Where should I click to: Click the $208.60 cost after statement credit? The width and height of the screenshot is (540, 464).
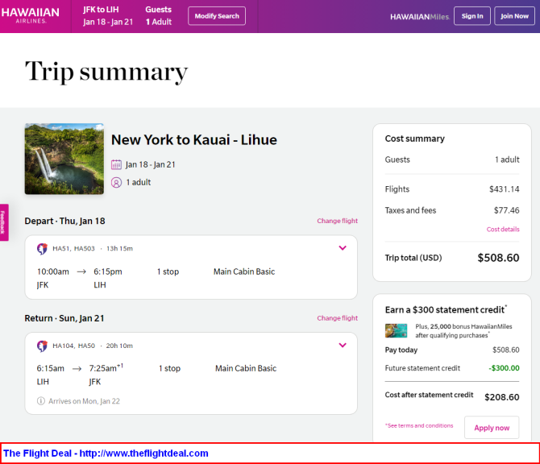click(x=502, y=397)
